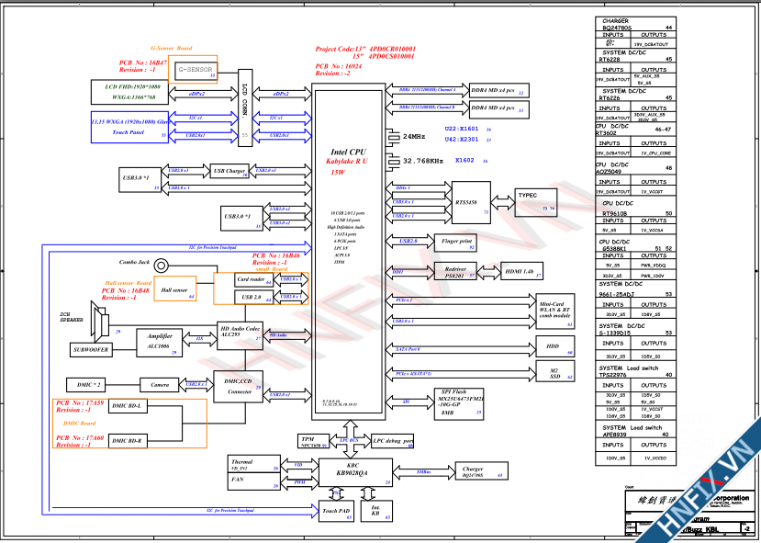Select the Mini-Card WLAN & BT block
Image resolution: width=761 pixels, height=543 pixels.
click(x=555, y=311)
